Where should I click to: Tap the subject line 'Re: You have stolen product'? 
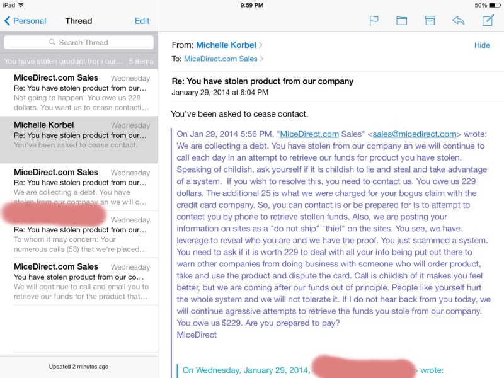pyautogui.click(x=262, y=81)
